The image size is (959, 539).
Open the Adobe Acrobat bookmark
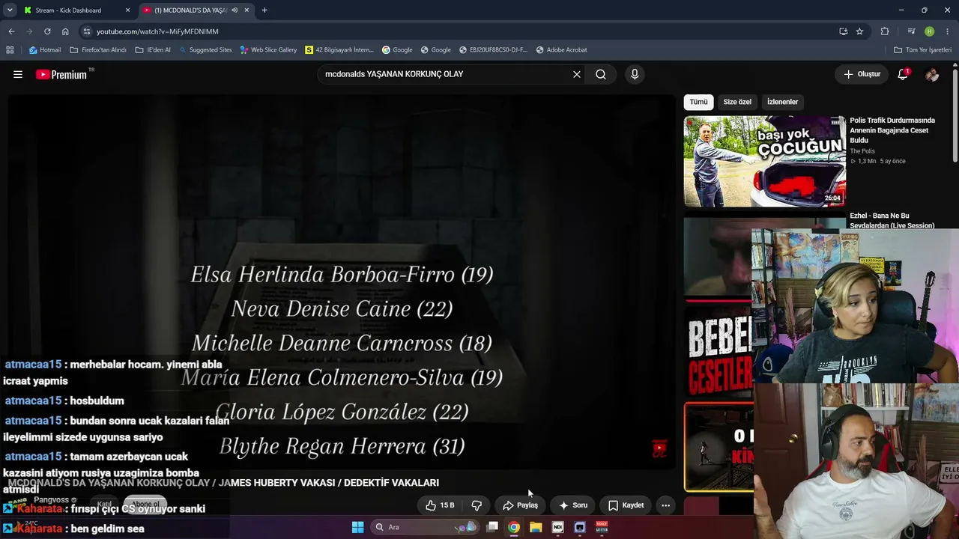561,50
